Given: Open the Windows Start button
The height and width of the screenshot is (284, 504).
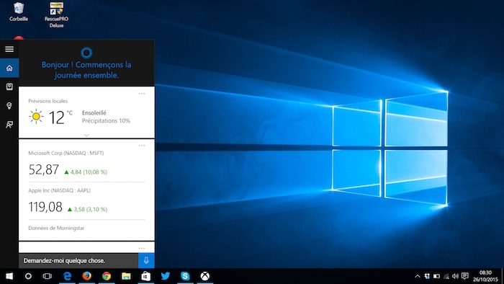Looking at the screenshot, I should 9,276.
